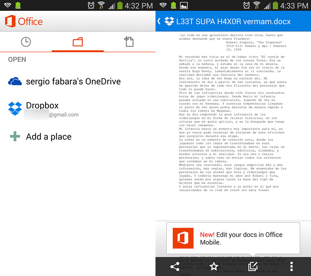Go back using the left chevron
Screen dimensions: 311x276
pos(159,21)
